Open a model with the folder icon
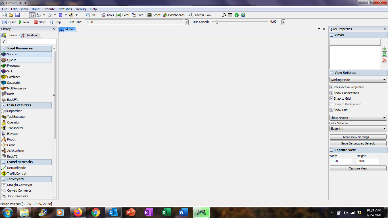388x218 pixels. coord(11,15)
